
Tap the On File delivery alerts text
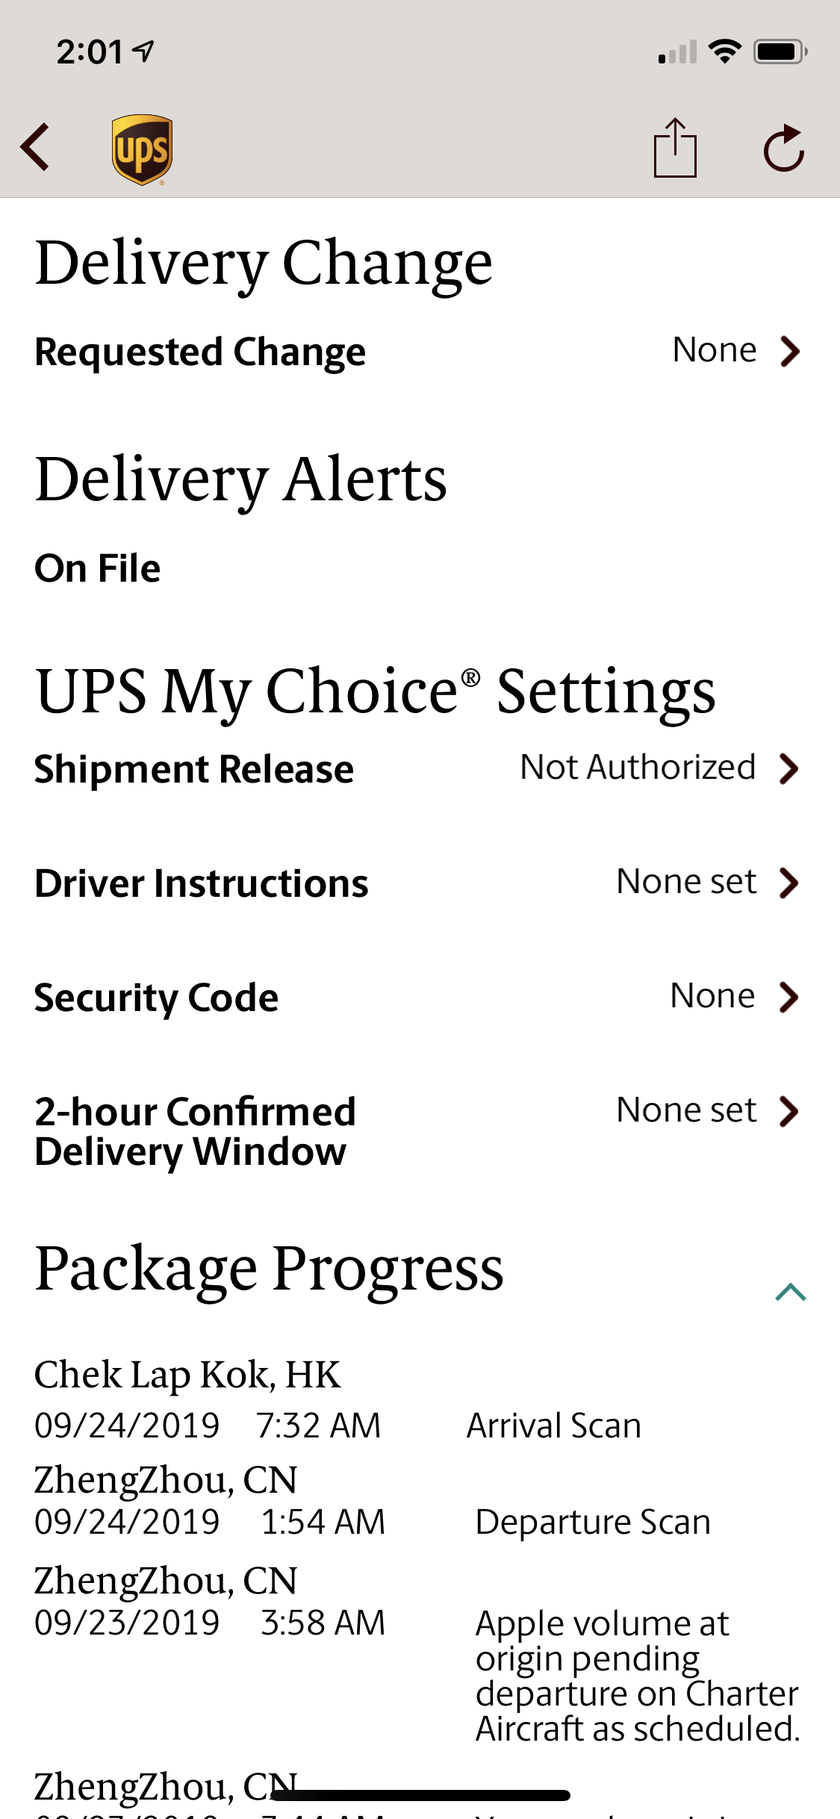98,568
